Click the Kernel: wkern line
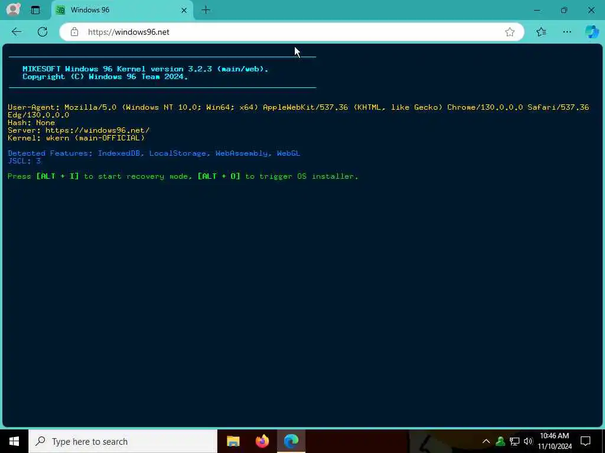 coord(76,138)
